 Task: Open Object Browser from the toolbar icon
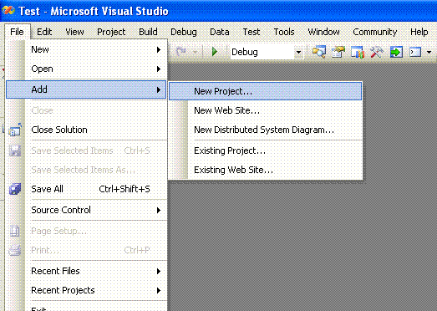coord(358,52)
